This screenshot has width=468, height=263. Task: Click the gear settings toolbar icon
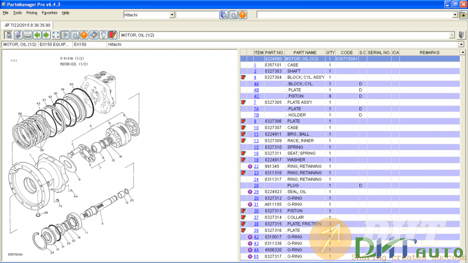coord(94,35)
